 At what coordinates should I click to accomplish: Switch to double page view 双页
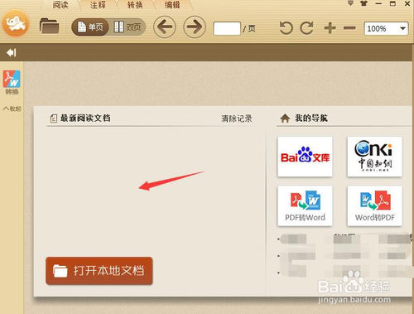click(x=128, y=27)
